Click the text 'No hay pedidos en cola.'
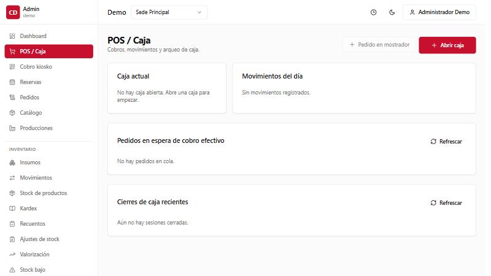Image resolution: width=491 pixels, height=276 pixels. pos(145,161)
